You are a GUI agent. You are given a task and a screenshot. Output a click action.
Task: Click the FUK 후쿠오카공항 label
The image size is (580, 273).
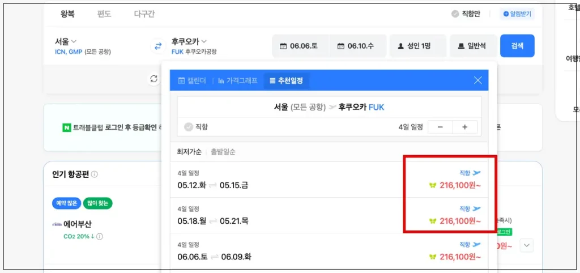click(194, 52)
